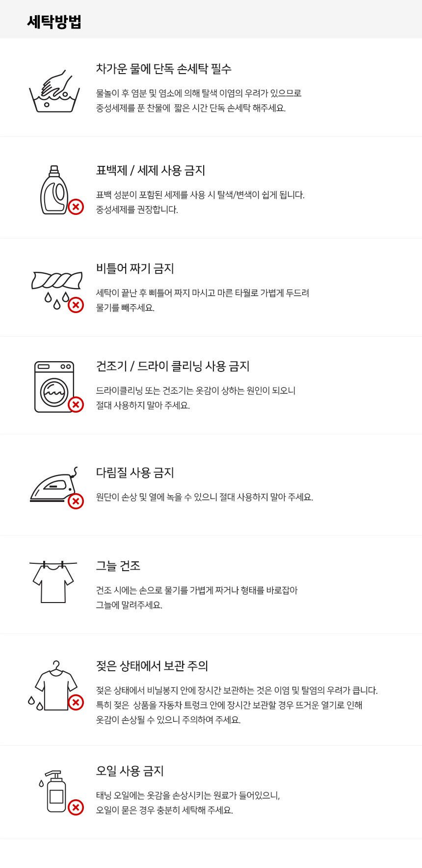The width and height of the screenshot is (422, 868).
Task: Click the 차가운 물에 단독 손세탁 필수 title
Action: 163,69
